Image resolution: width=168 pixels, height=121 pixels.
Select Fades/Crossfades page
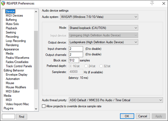pyautogui.click(x=17, y=62)
